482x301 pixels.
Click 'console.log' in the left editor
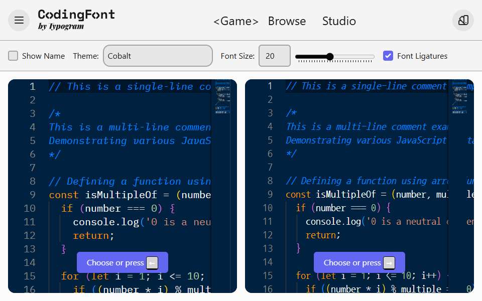point(106,222)
